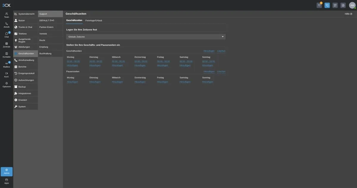Click the document icon in the header
The width and height of the screenshot is (357, 188).
(343, 5)
